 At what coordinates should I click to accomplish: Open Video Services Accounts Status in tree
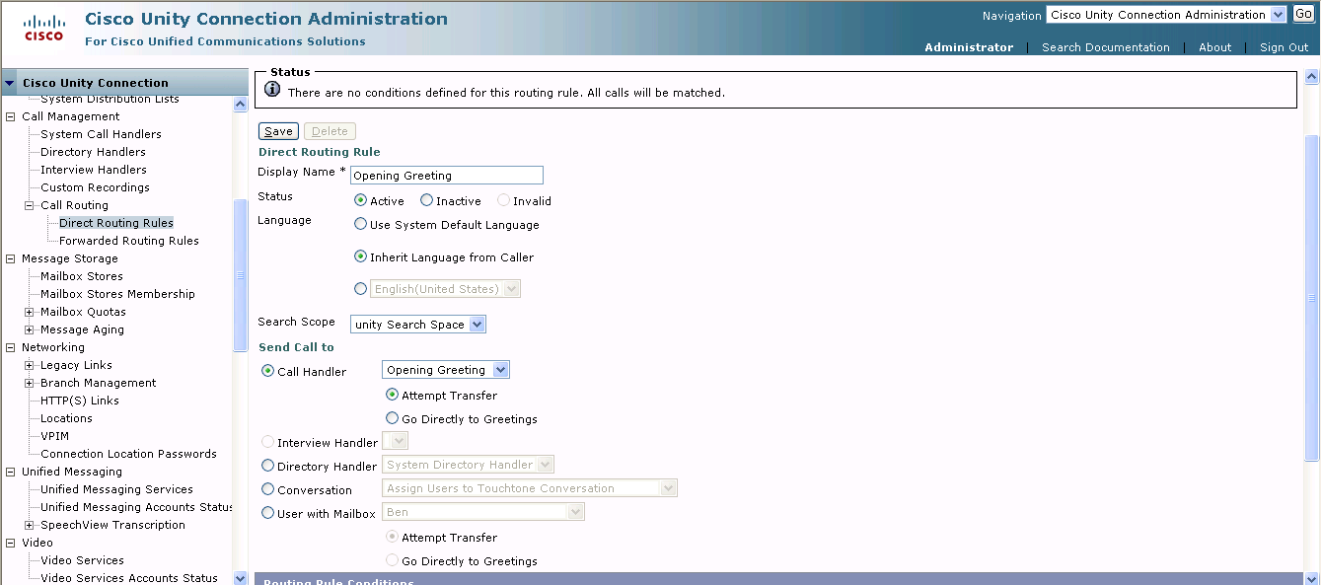pyautogui.click(x=129, y=578)
